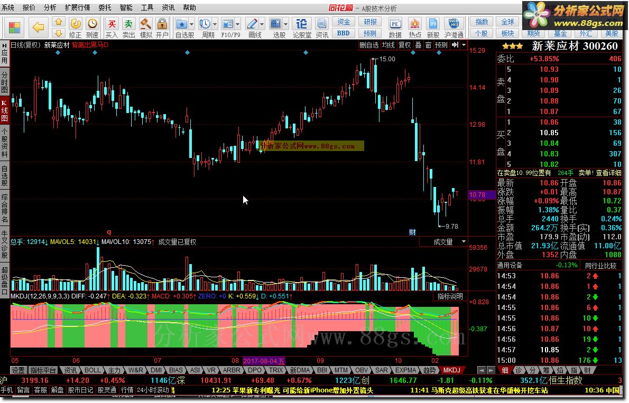
Task: Click the down arrow toolbar icon
Action: click(59, 33)
